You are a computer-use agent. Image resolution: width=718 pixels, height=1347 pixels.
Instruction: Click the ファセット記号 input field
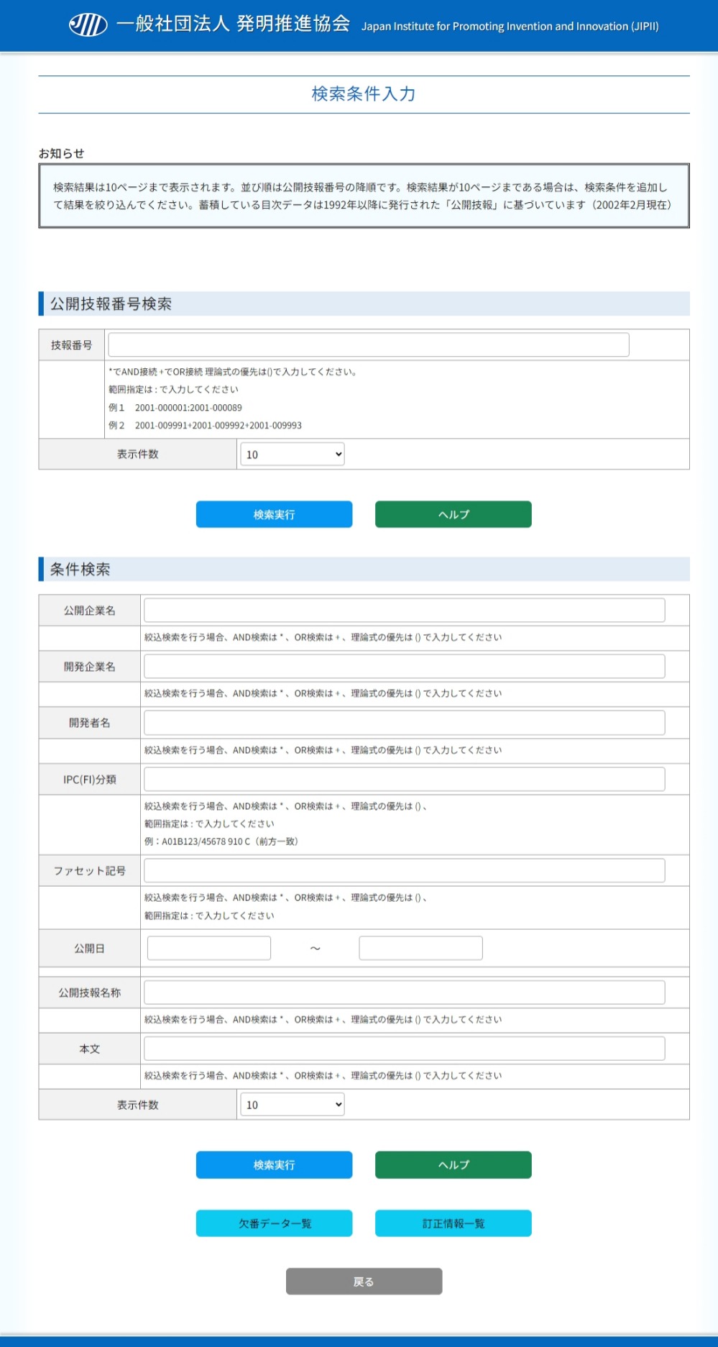[x=404, y=870]
